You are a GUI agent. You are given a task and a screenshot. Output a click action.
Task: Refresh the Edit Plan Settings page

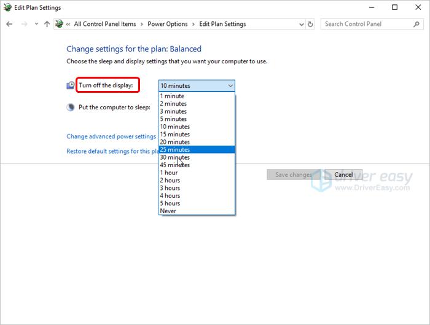[x=310, y=24]
